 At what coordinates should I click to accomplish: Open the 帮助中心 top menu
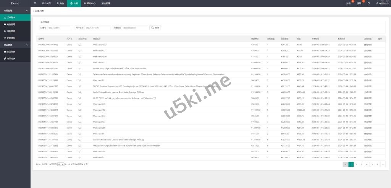(x=89, y=3)
